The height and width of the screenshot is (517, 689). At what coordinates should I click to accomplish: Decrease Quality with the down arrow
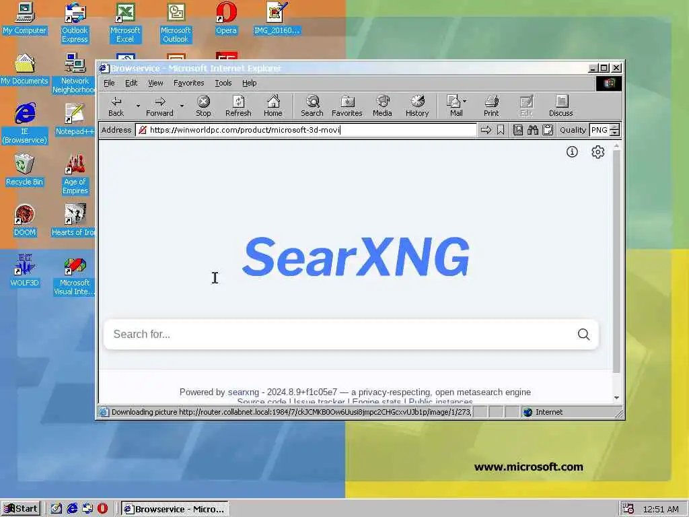click(615, 133)
